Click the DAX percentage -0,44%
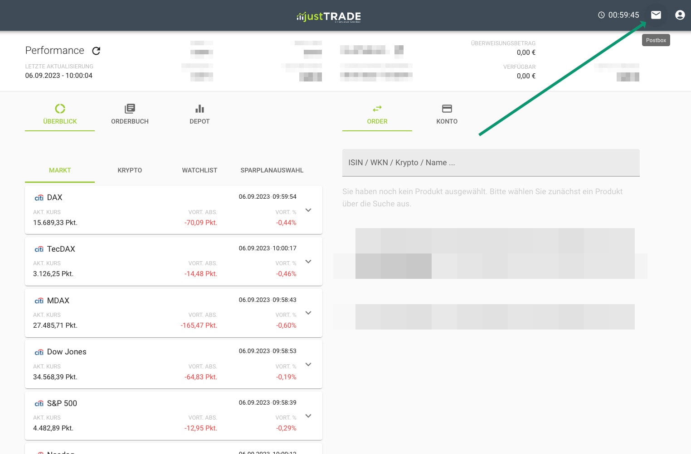The height and width of the screenshot is (454, 691). coord(286,223)
